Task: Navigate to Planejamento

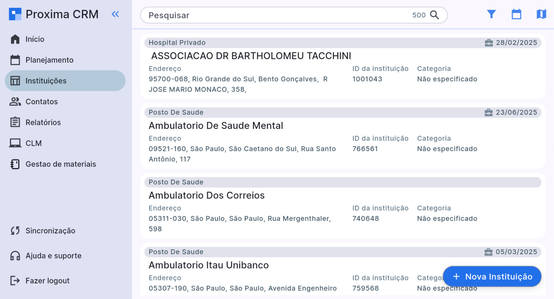Action: [49, 60]
